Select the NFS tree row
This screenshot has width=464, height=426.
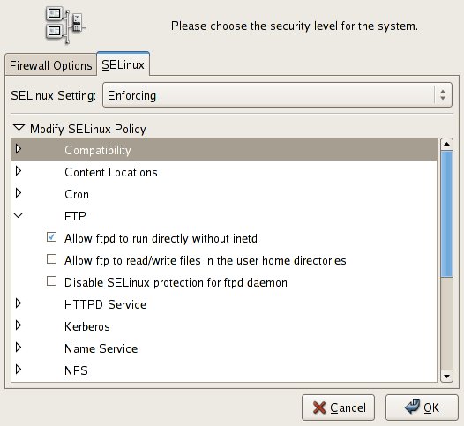(224, 370)
